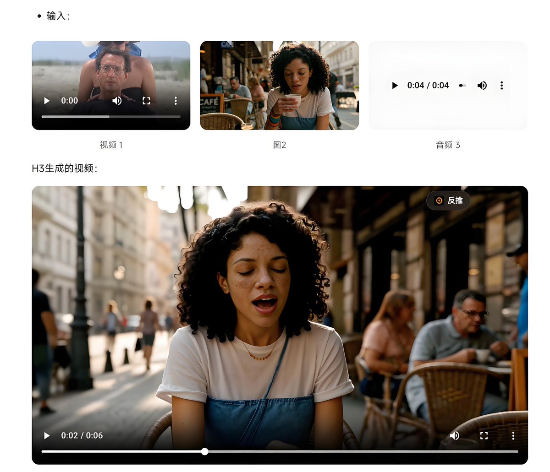Screen dimensions: 550x472
Task: Seek on the video 1 progress bar
Action: 111,117
